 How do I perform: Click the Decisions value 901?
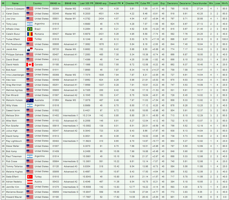(172, 197)
